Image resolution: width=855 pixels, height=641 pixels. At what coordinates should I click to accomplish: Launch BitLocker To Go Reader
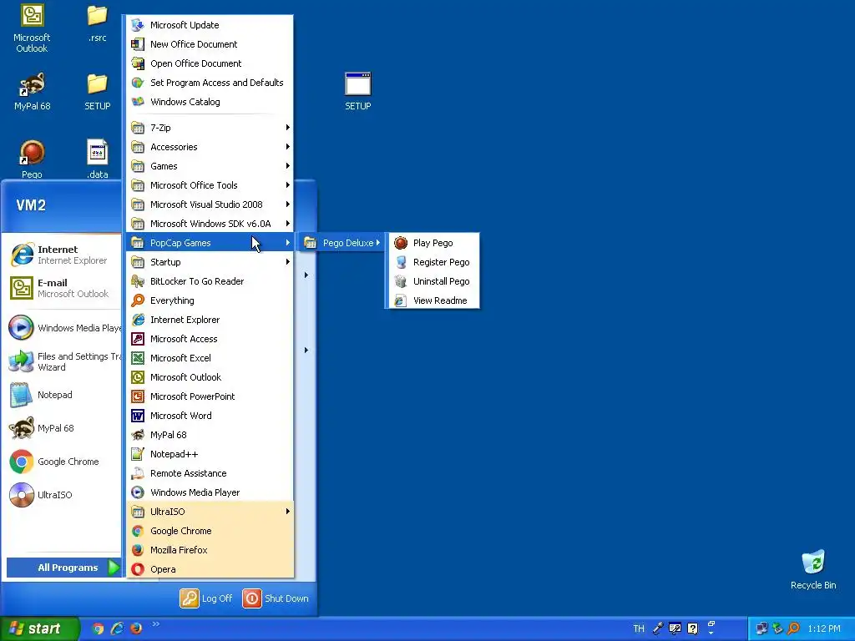click(210, 281)
